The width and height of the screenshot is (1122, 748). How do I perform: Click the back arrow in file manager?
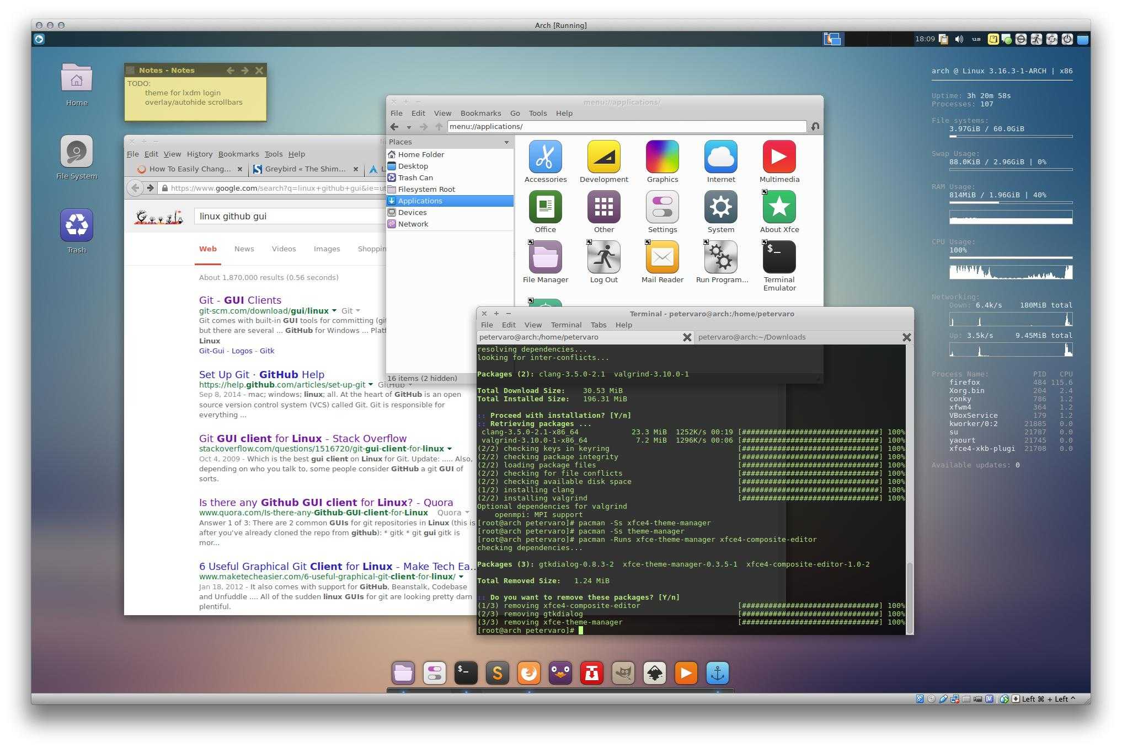click(394, 127)
